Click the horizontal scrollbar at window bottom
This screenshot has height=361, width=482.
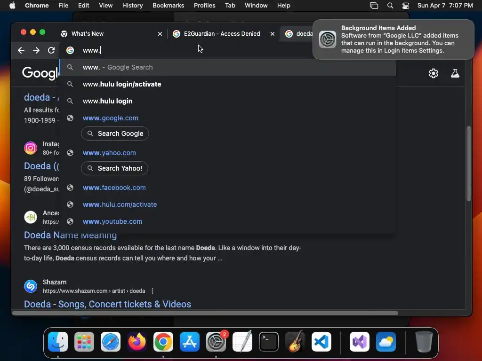[x=205, y=313]
